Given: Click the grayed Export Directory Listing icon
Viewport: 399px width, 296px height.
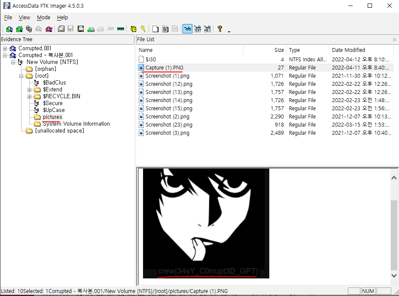Looking at the screenshot, I should pyautogui.click(x=175, y=29).
